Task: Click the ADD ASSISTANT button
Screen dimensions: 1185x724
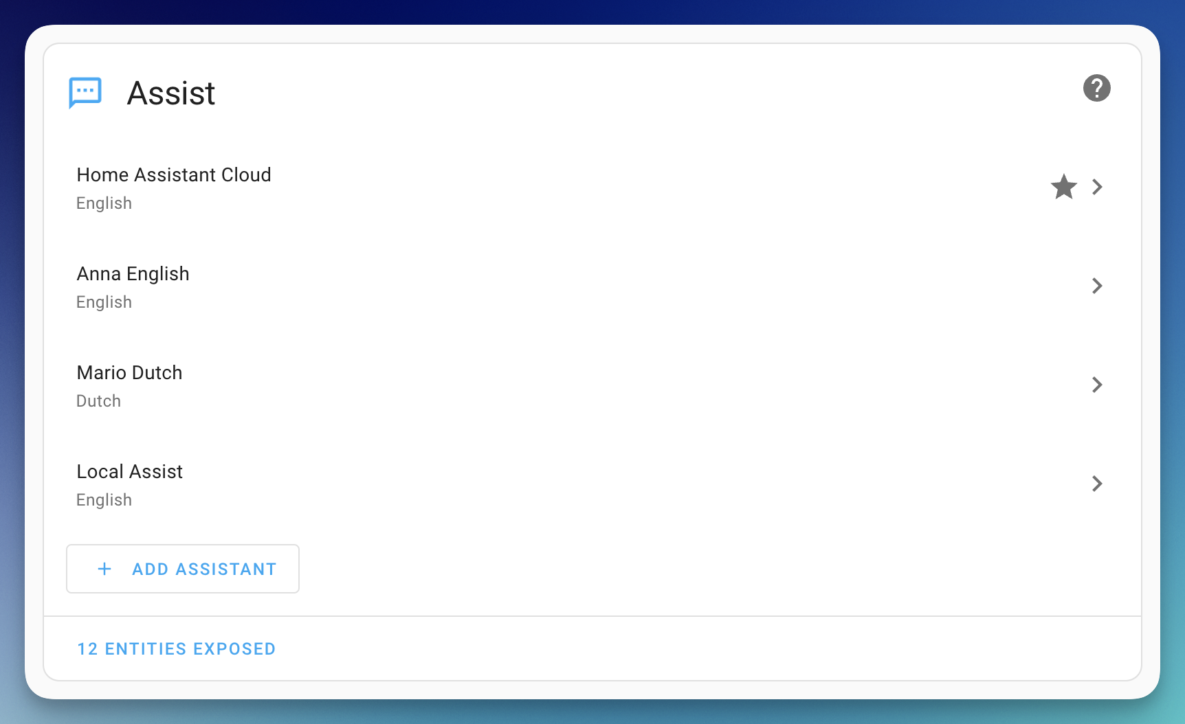Action: (x=182, y=569)
